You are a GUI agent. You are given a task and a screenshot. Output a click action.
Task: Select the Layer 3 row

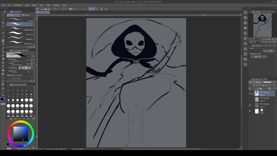264,94
